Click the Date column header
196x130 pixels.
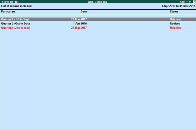click(x=84, y=11)
